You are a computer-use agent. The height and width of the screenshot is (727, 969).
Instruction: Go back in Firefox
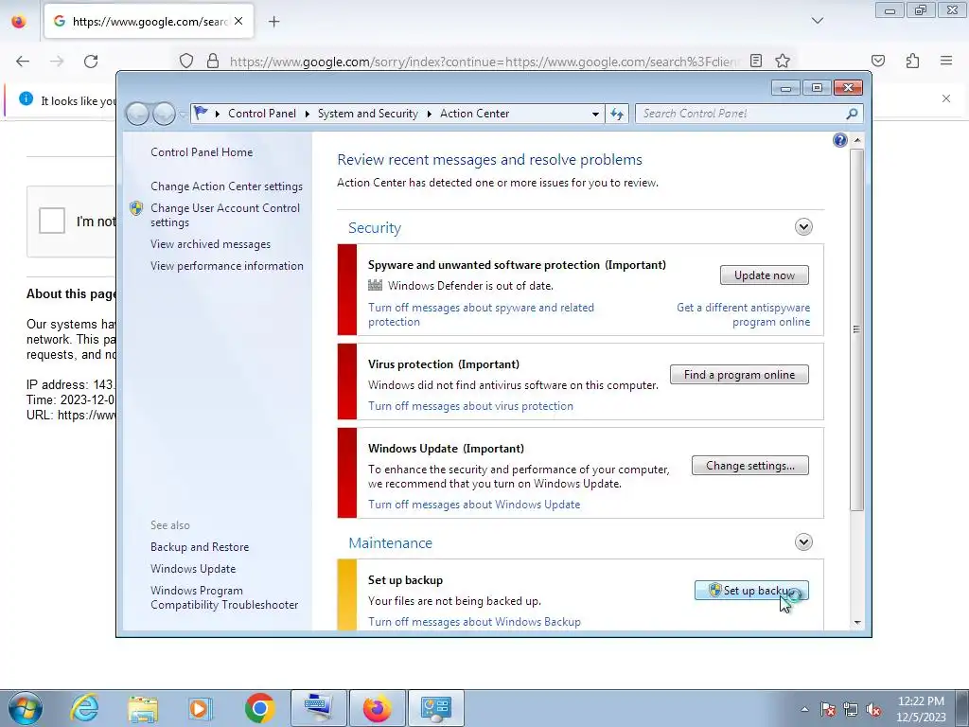pos(23,62)
